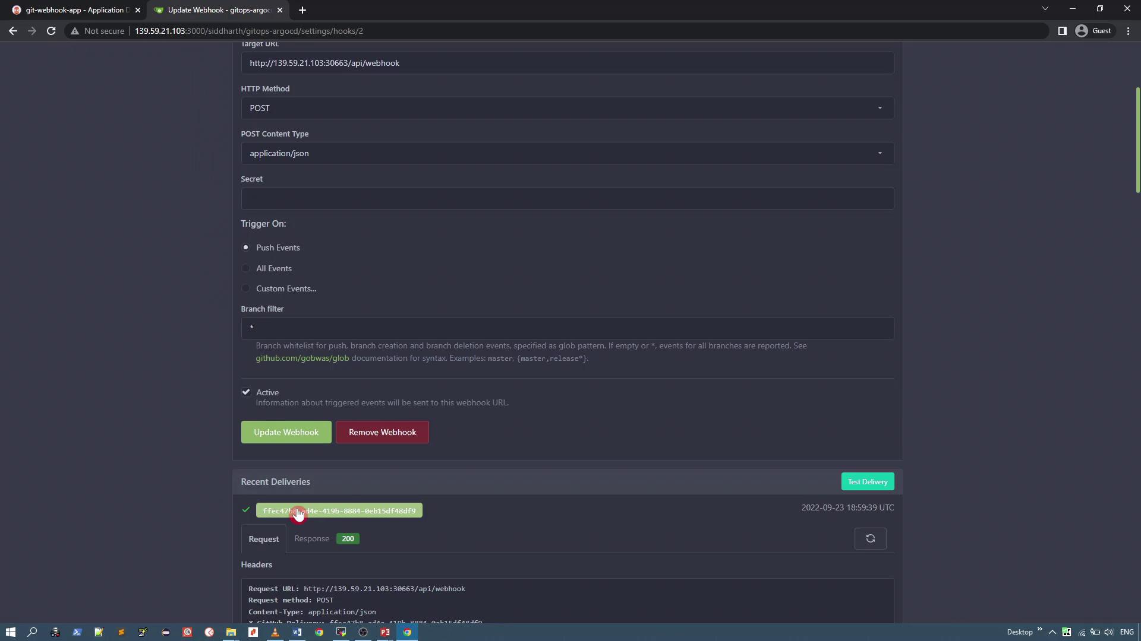Image resolution: width=1141 pixels, height=641 pixels.
Task: Open the Guest profile icon
Action: (1082, 31)
